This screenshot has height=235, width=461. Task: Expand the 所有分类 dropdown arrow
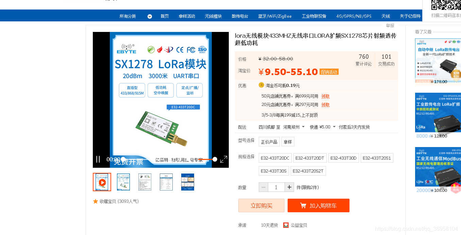coord(150,16)
